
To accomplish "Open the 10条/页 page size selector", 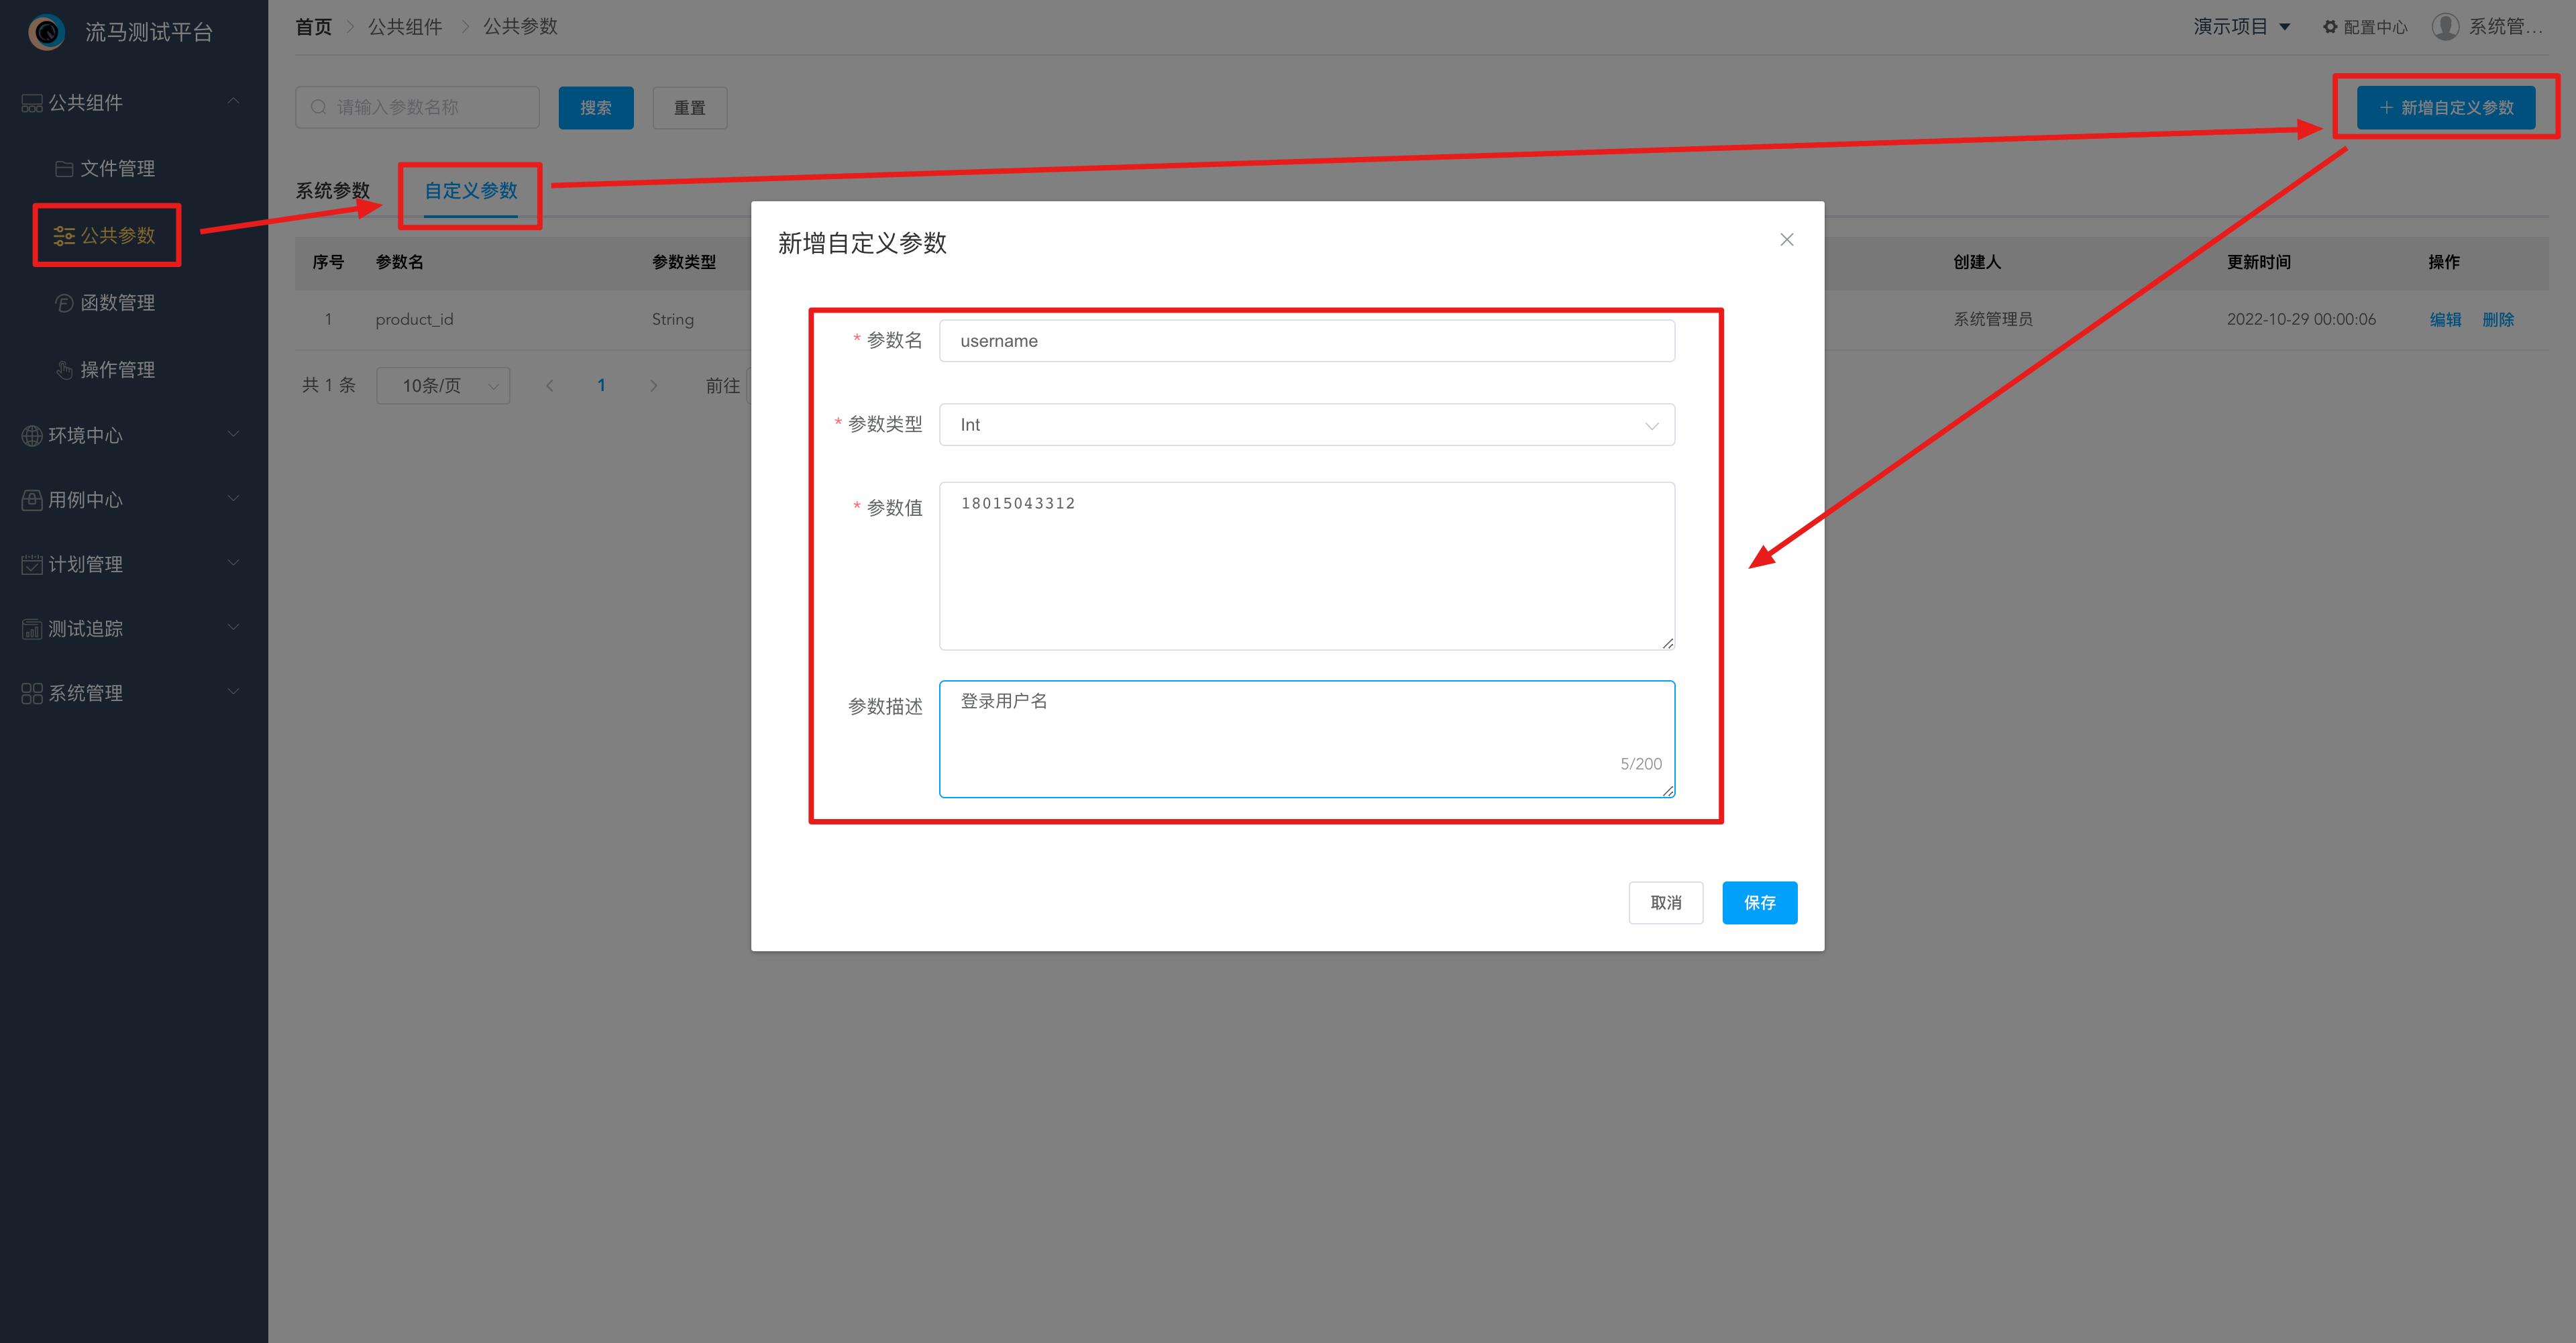I will (443, 386).
